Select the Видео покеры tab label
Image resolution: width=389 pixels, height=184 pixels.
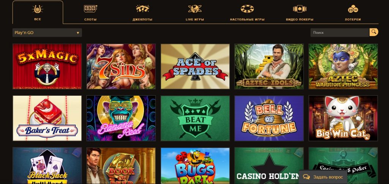coord(299,20)
